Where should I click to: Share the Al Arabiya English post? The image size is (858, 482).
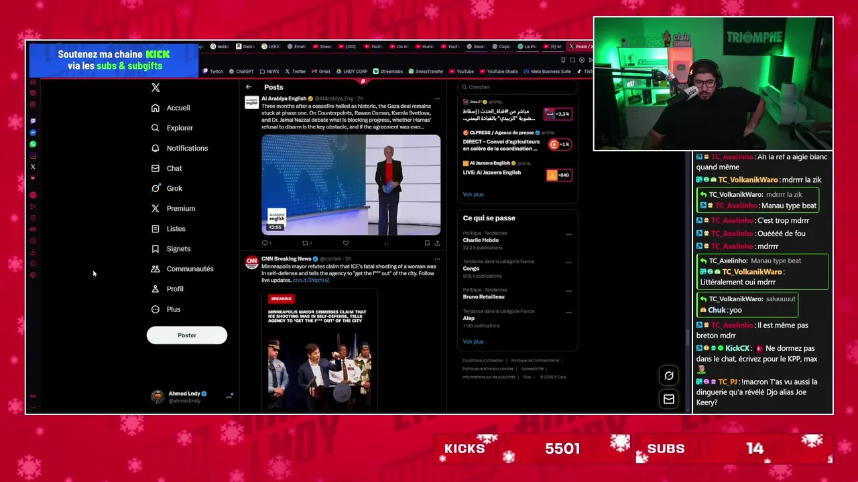tap(437, 243)
